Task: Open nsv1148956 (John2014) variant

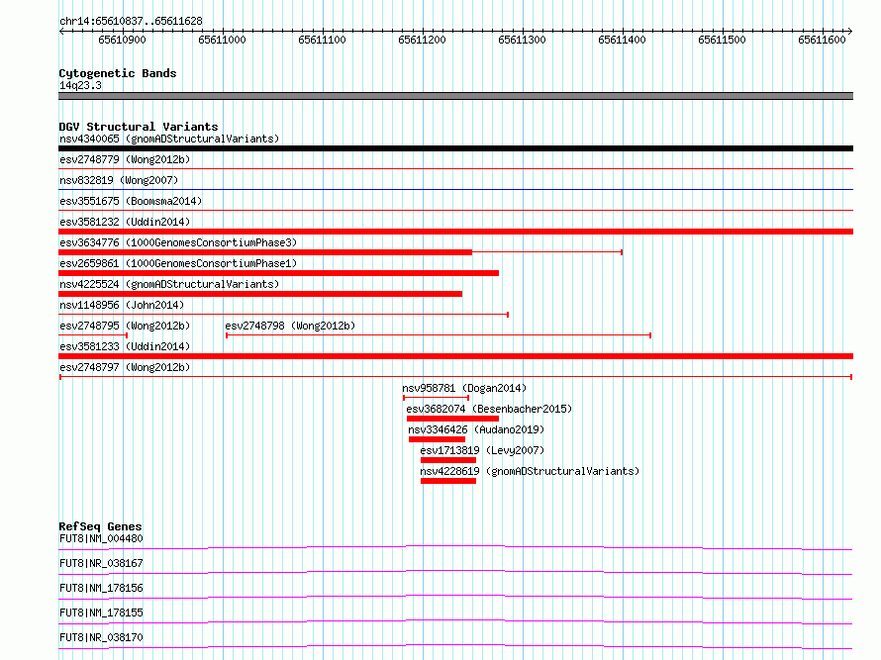Action: (122, 305)
